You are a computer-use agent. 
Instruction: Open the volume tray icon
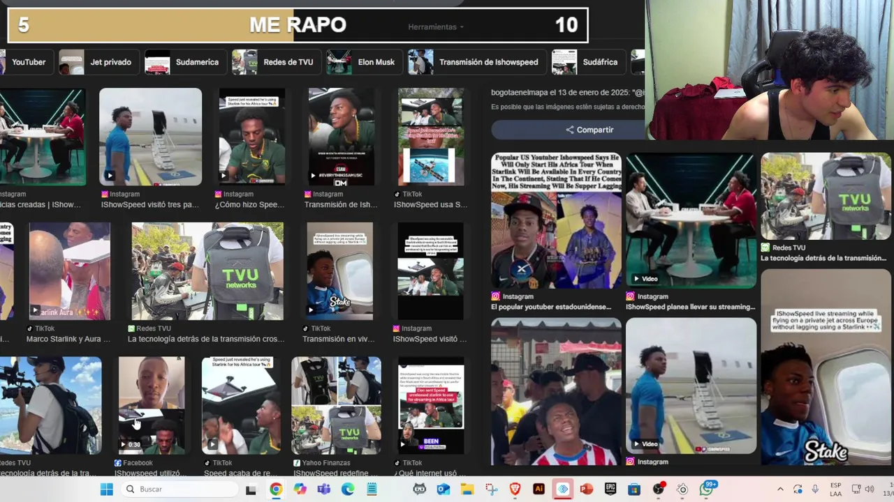[x=870, y=489]
